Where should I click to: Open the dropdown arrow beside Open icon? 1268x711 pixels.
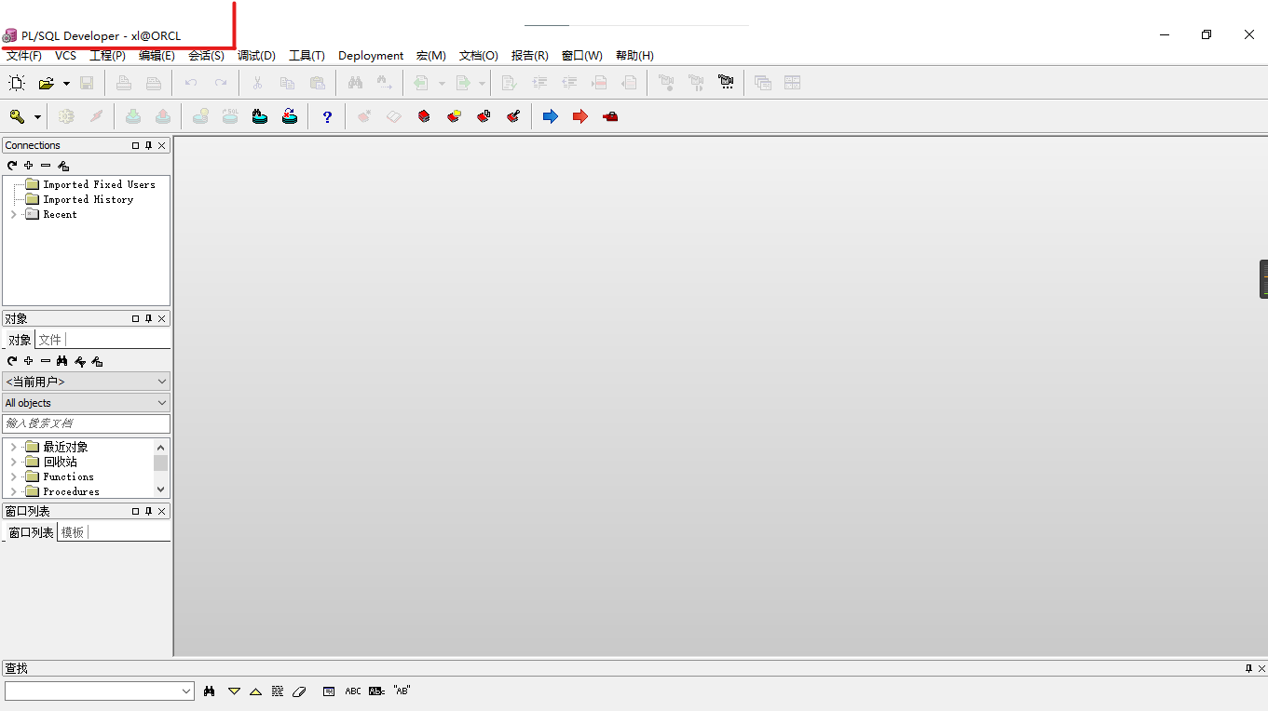66,84
